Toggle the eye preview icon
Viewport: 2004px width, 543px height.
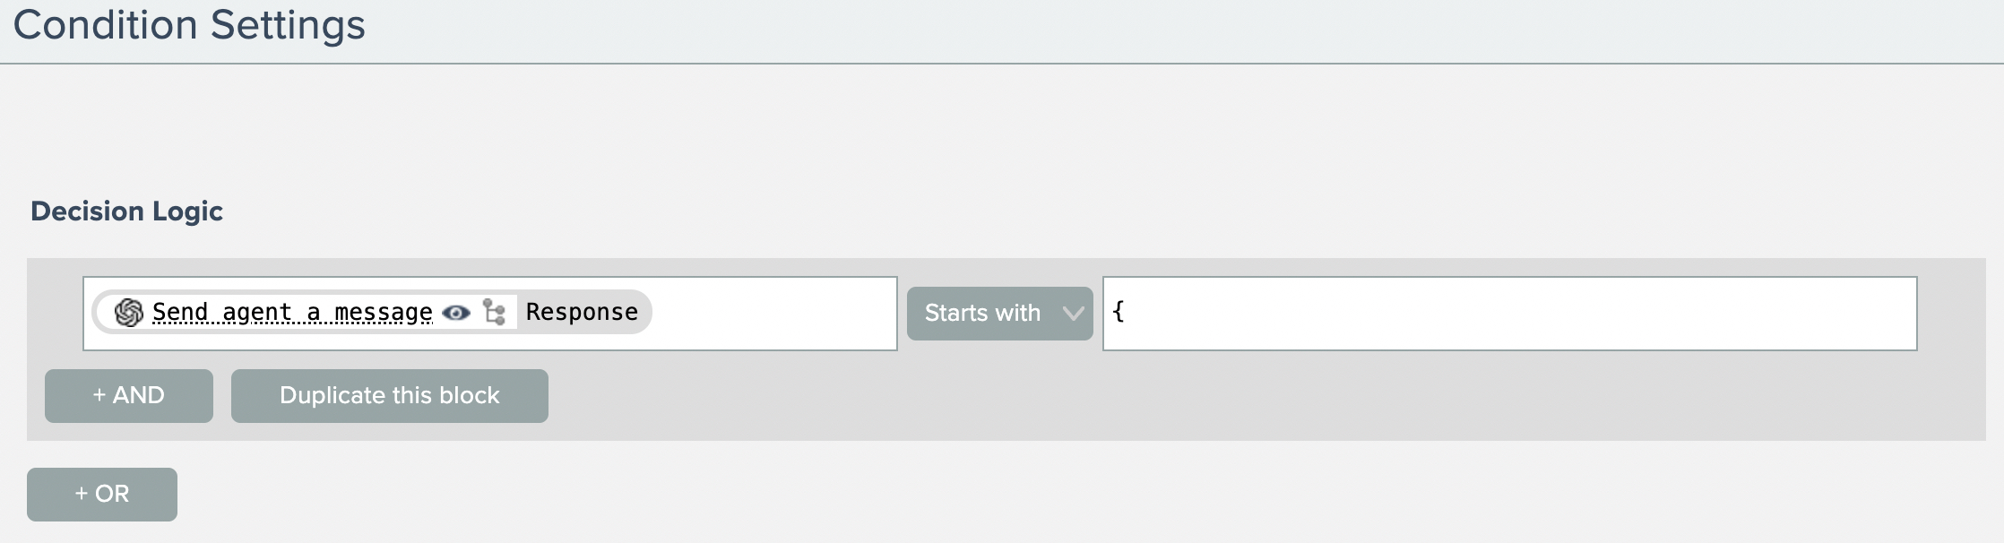(x=456, y=313)
